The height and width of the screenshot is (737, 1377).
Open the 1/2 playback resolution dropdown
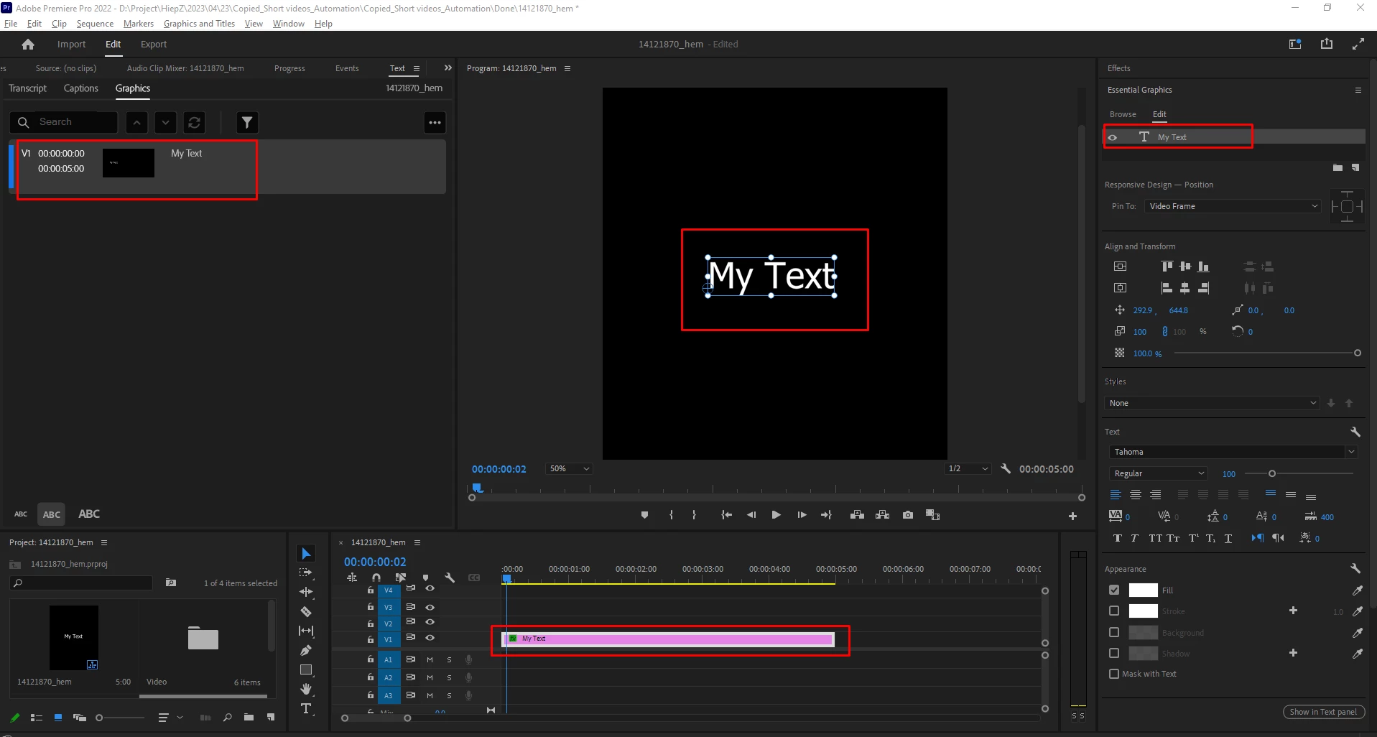click(968, 468)
